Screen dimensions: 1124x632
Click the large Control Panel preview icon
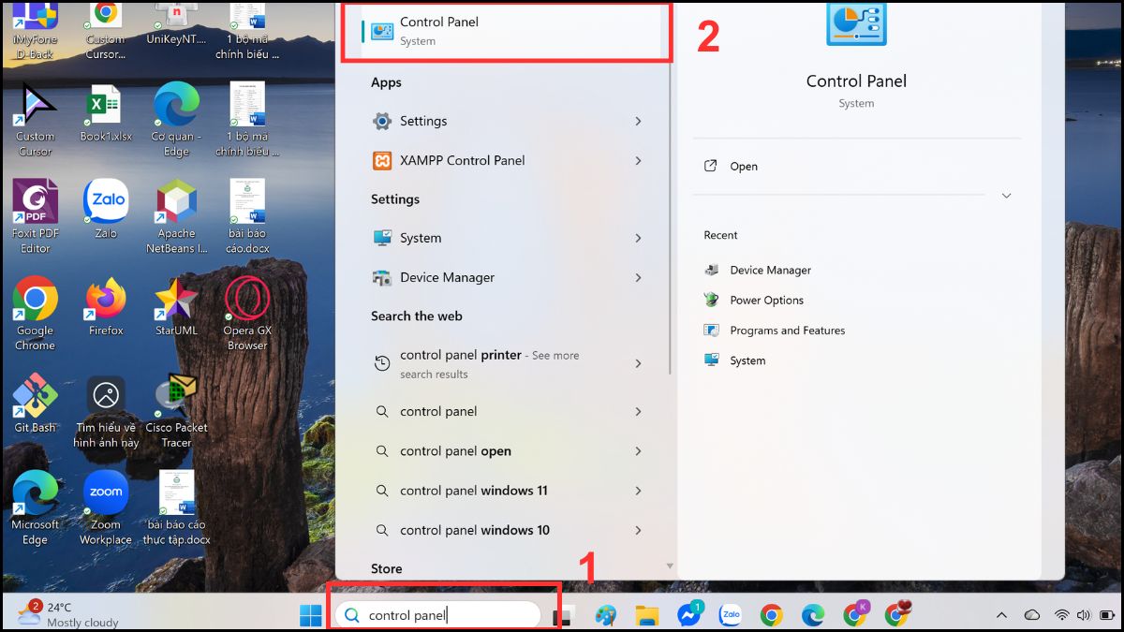click(856, 25)
